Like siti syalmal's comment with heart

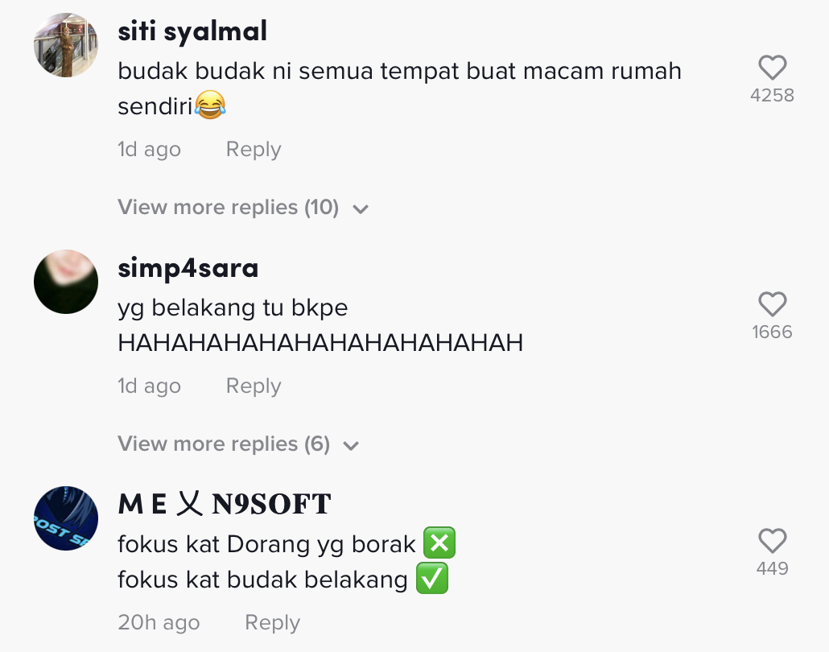pyautogui.click(x=773, y=68)
